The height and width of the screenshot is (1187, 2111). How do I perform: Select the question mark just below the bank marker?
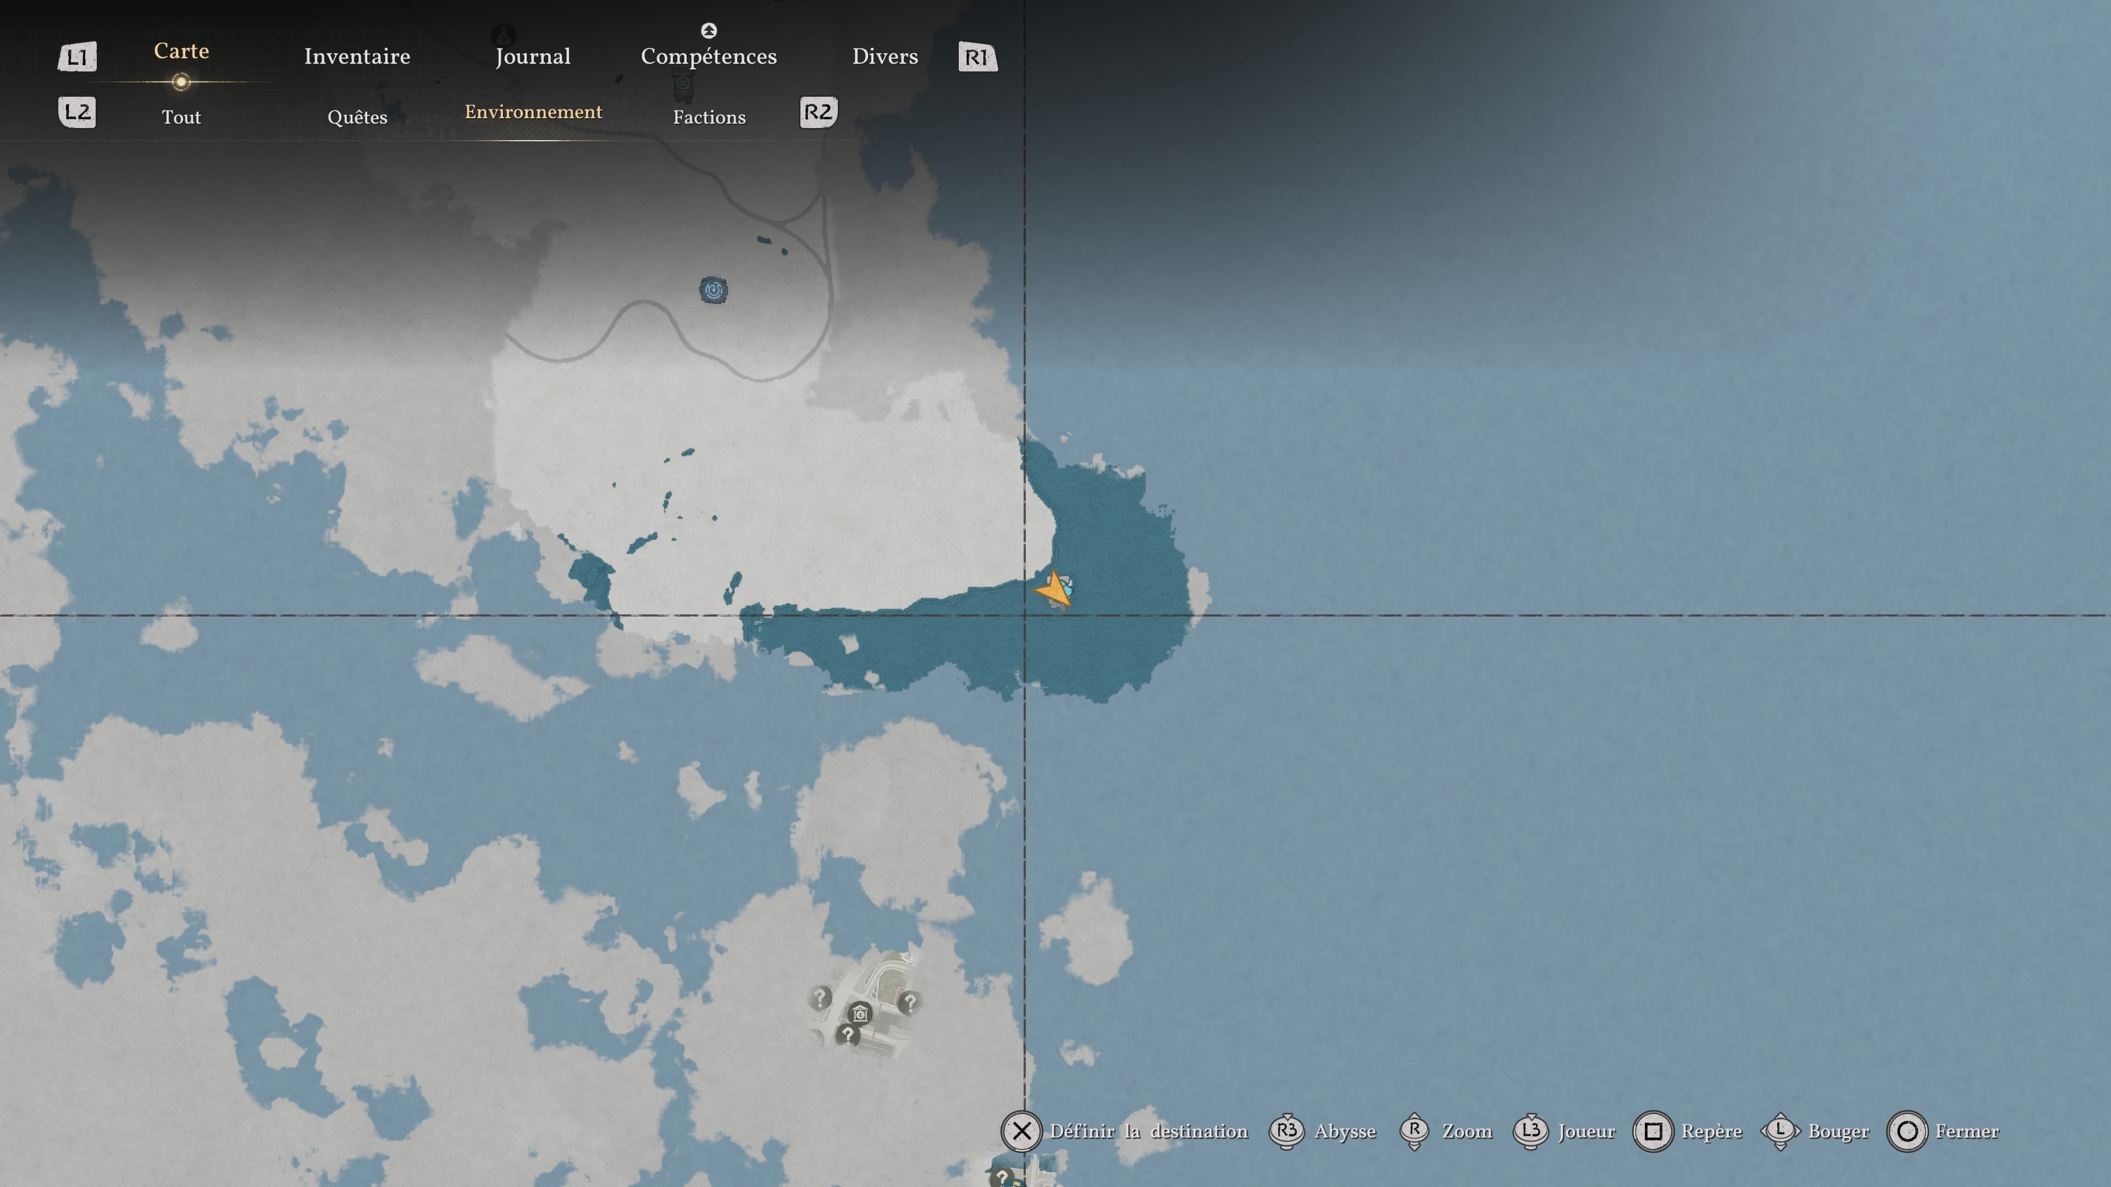pyautogui.click(x=847, y=1035)
